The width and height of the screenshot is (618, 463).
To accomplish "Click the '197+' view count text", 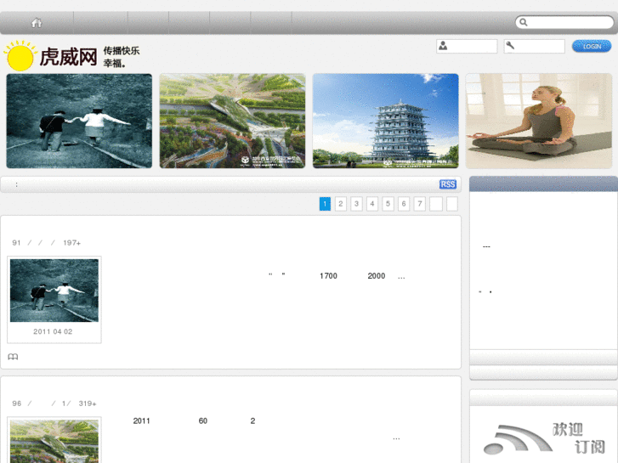I will point(71,243).
